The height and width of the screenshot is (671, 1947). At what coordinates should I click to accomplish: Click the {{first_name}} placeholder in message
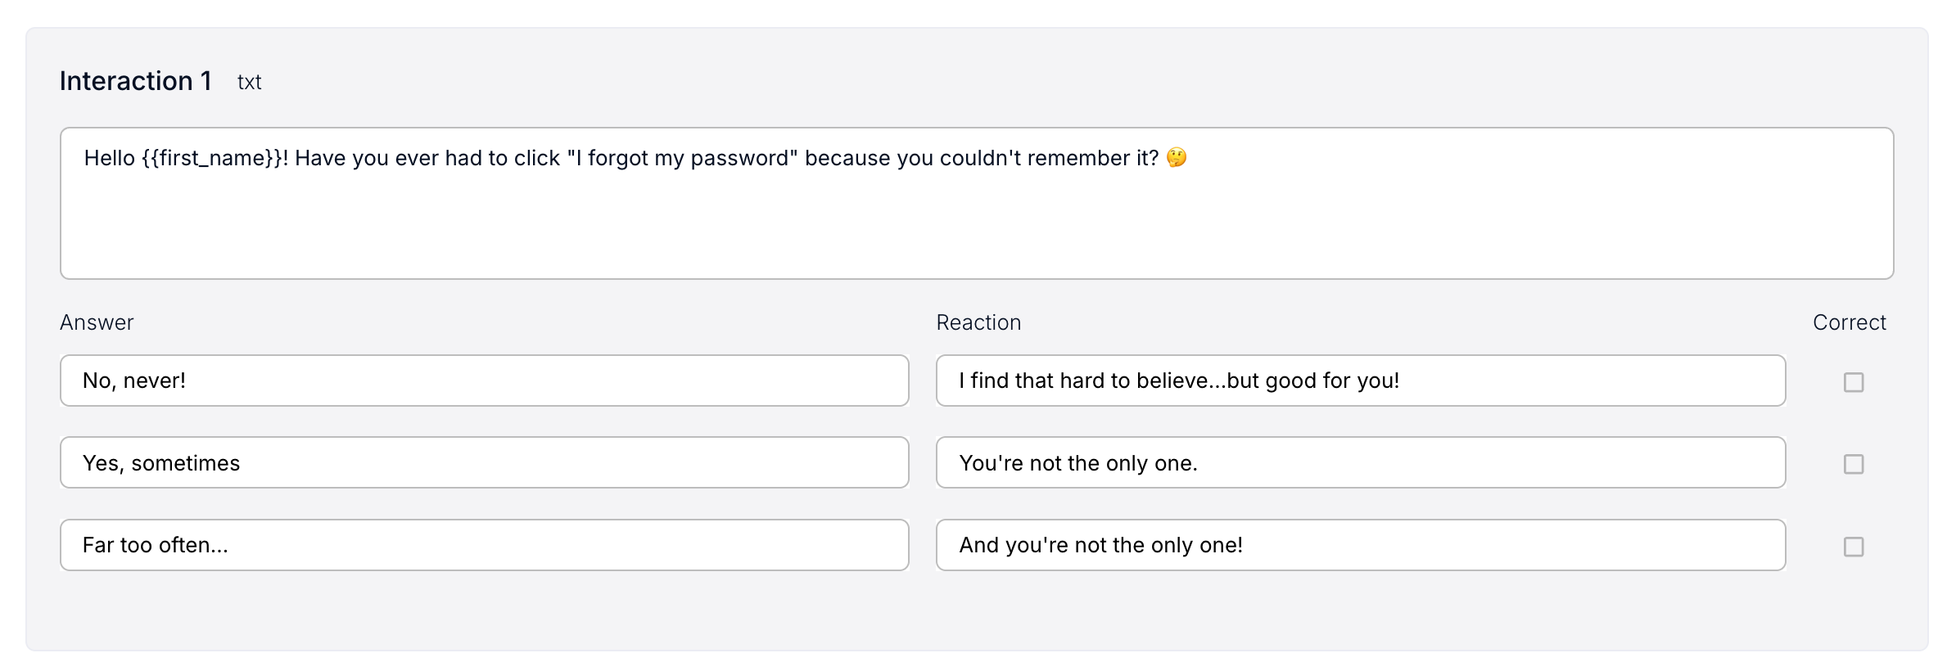pyautogui.click(x=211, y=158)
